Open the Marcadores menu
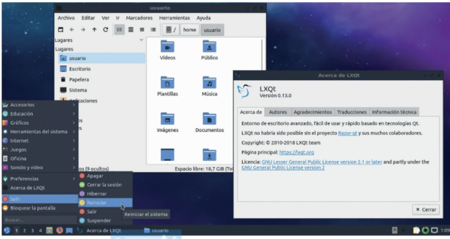This screenshot has width=450, height=239. (x=139, y=18)
